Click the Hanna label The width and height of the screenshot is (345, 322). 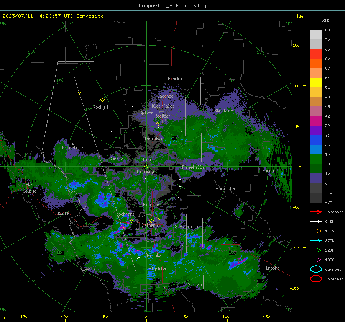[x=268, y=171]
